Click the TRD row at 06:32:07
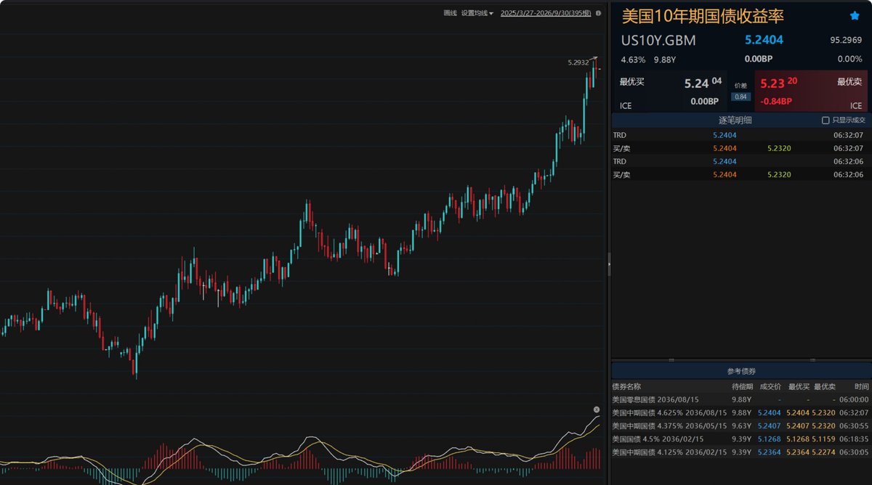Image resolution: width=872 pixels, height=485 pixels. (741, 135)
